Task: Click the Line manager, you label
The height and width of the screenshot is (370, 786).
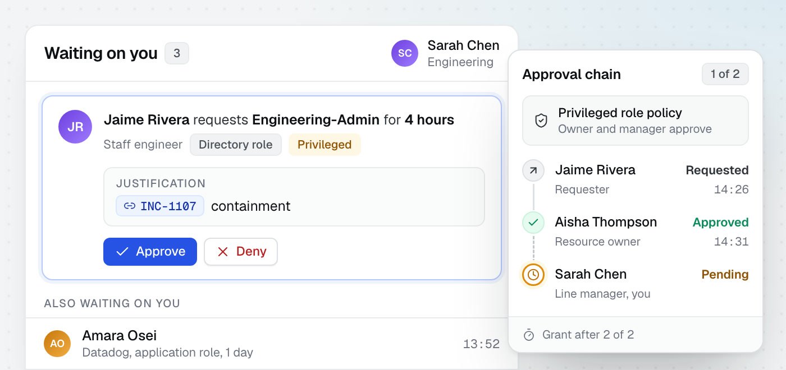Action: [x=602, y=294]
